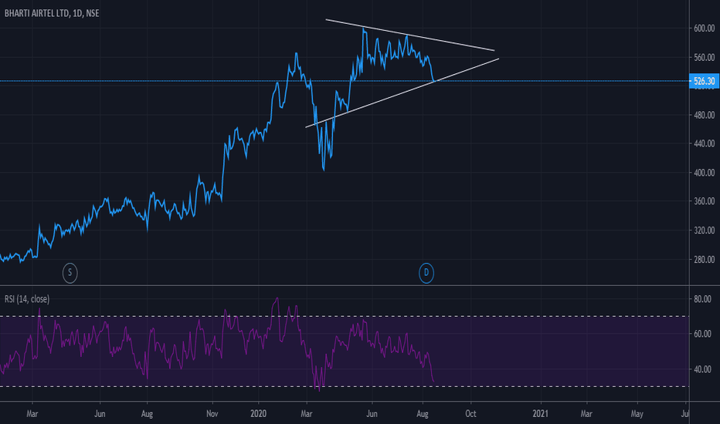Click the 320.00 price axis label
720x424 pixels.
pyautogui.click(x=704, y=231)
